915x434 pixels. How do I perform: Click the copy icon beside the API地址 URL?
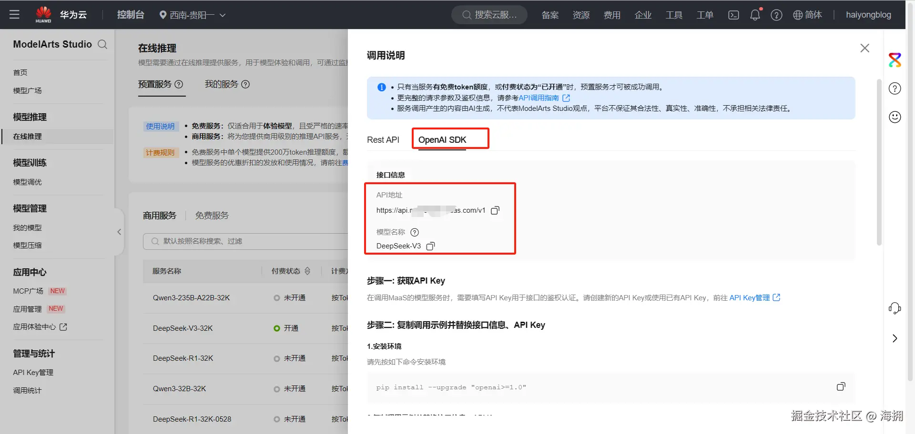(x=495, y=210)
